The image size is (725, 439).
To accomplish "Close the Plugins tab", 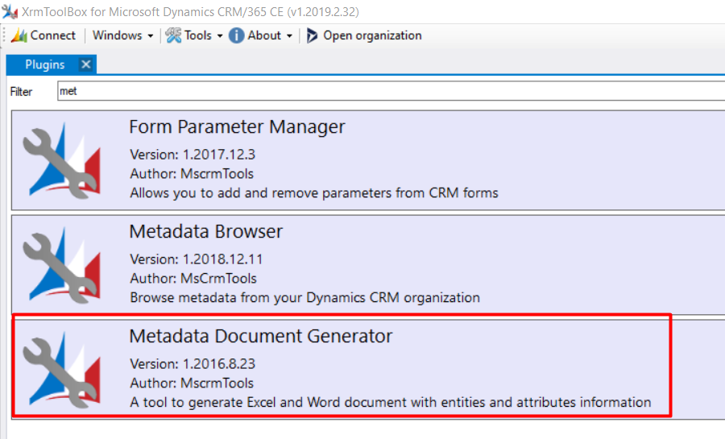I will click(86, 64).
